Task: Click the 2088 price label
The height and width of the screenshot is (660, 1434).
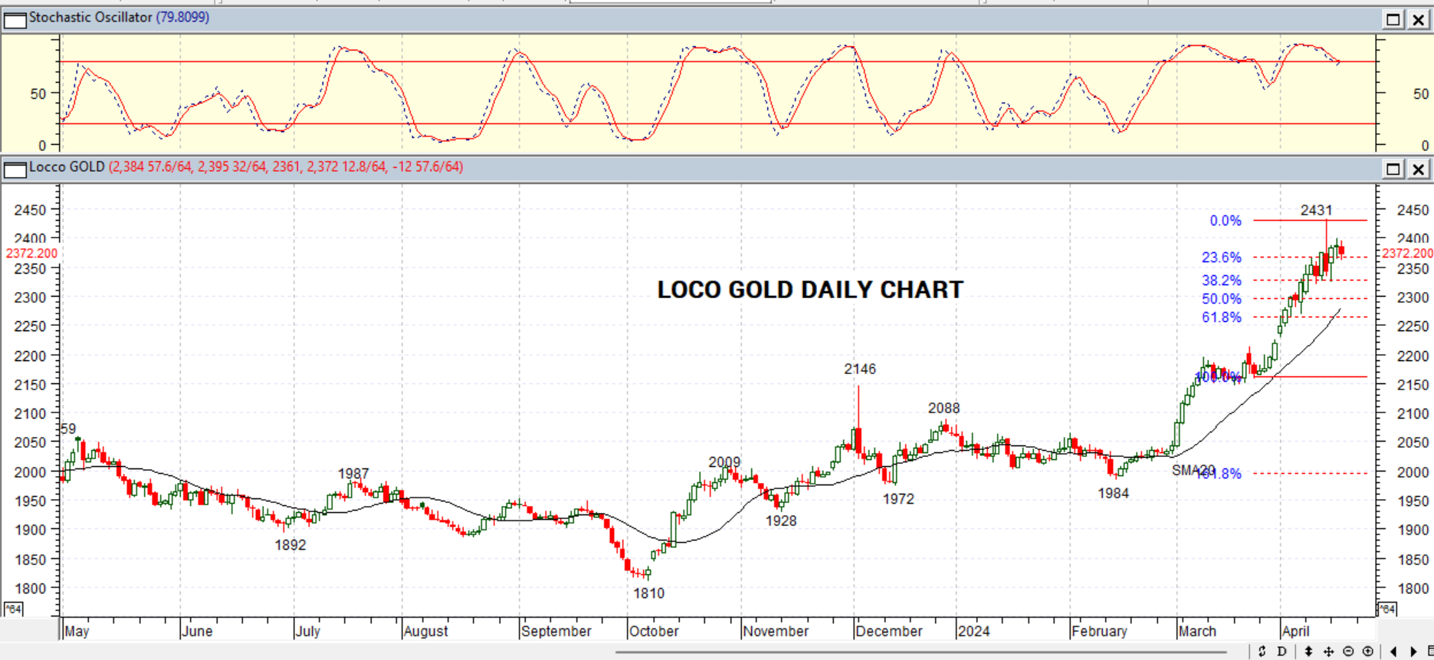Action: (943, 409)
